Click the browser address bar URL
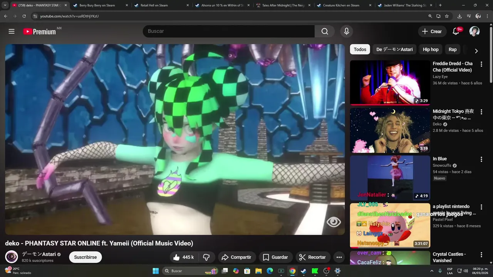 69,16
